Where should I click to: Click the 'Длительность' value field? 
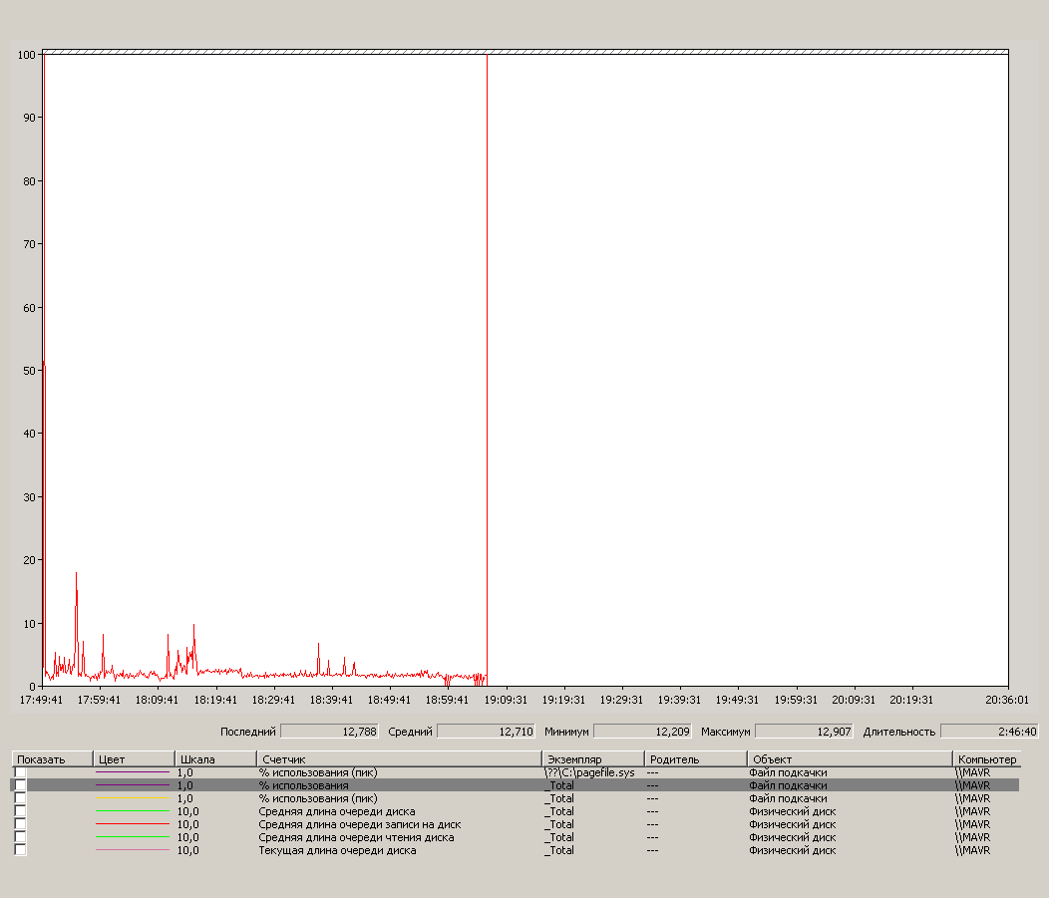tap(989, 732)
